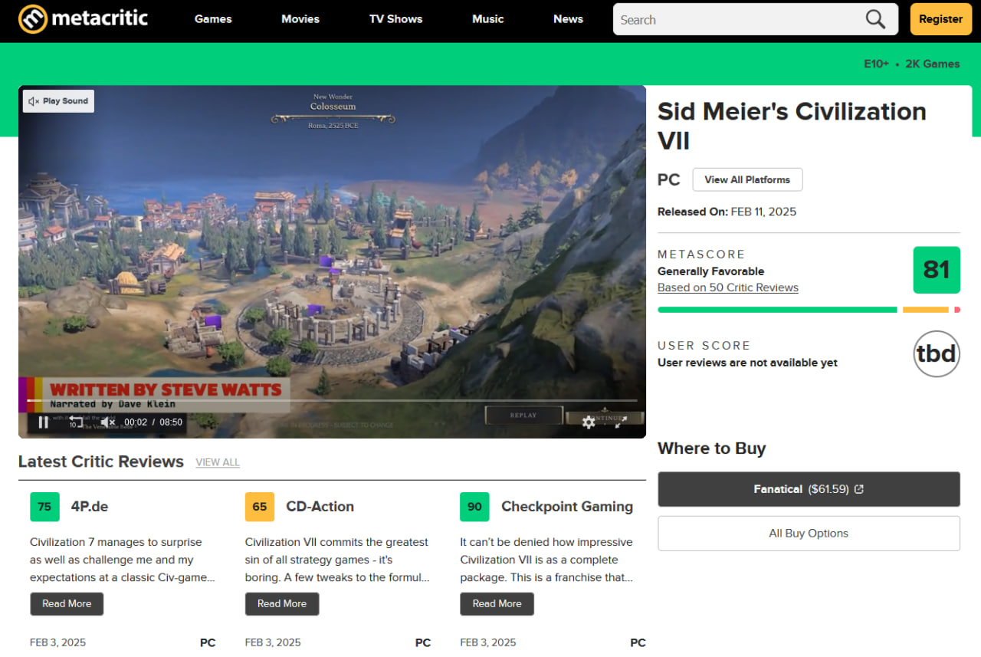Click 'Released On: FEB 11, 2025' text

coord(727,212)
